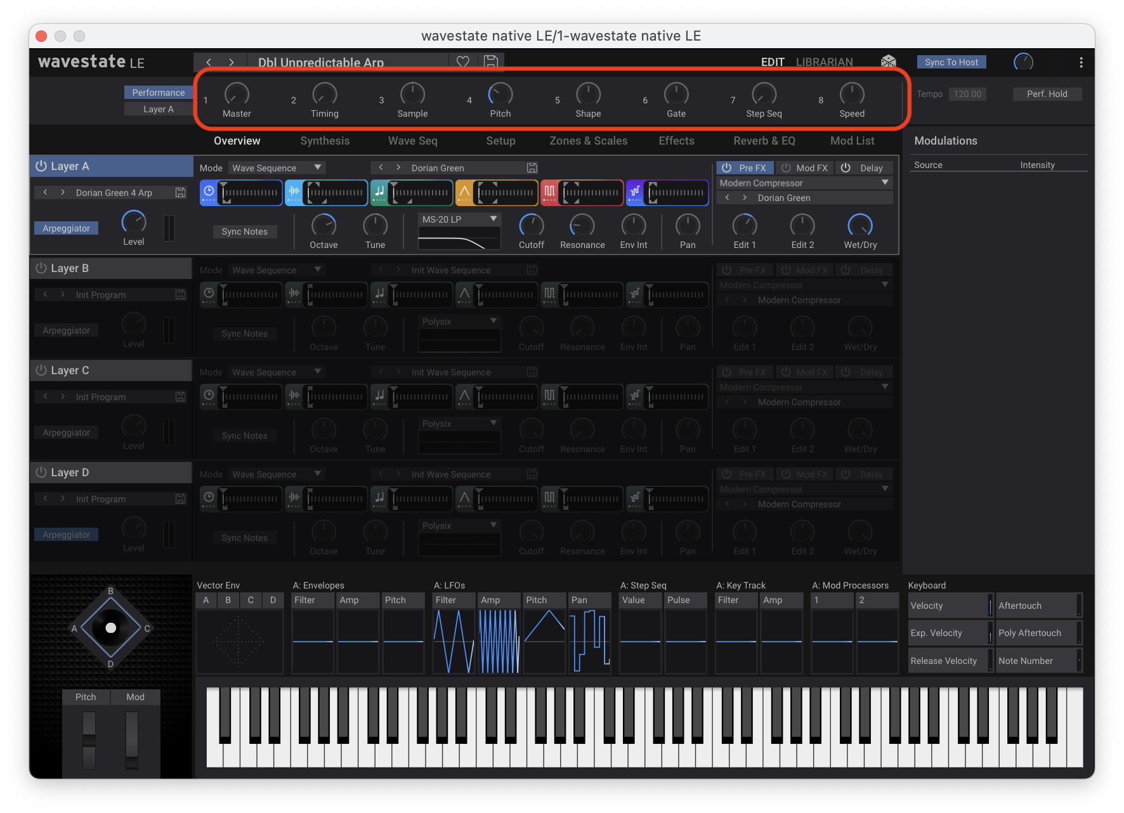The width and height of the screenshot is (1124, 813).
Task: Select Layer A Shape lane orange icon
Action: coord(465,192)
